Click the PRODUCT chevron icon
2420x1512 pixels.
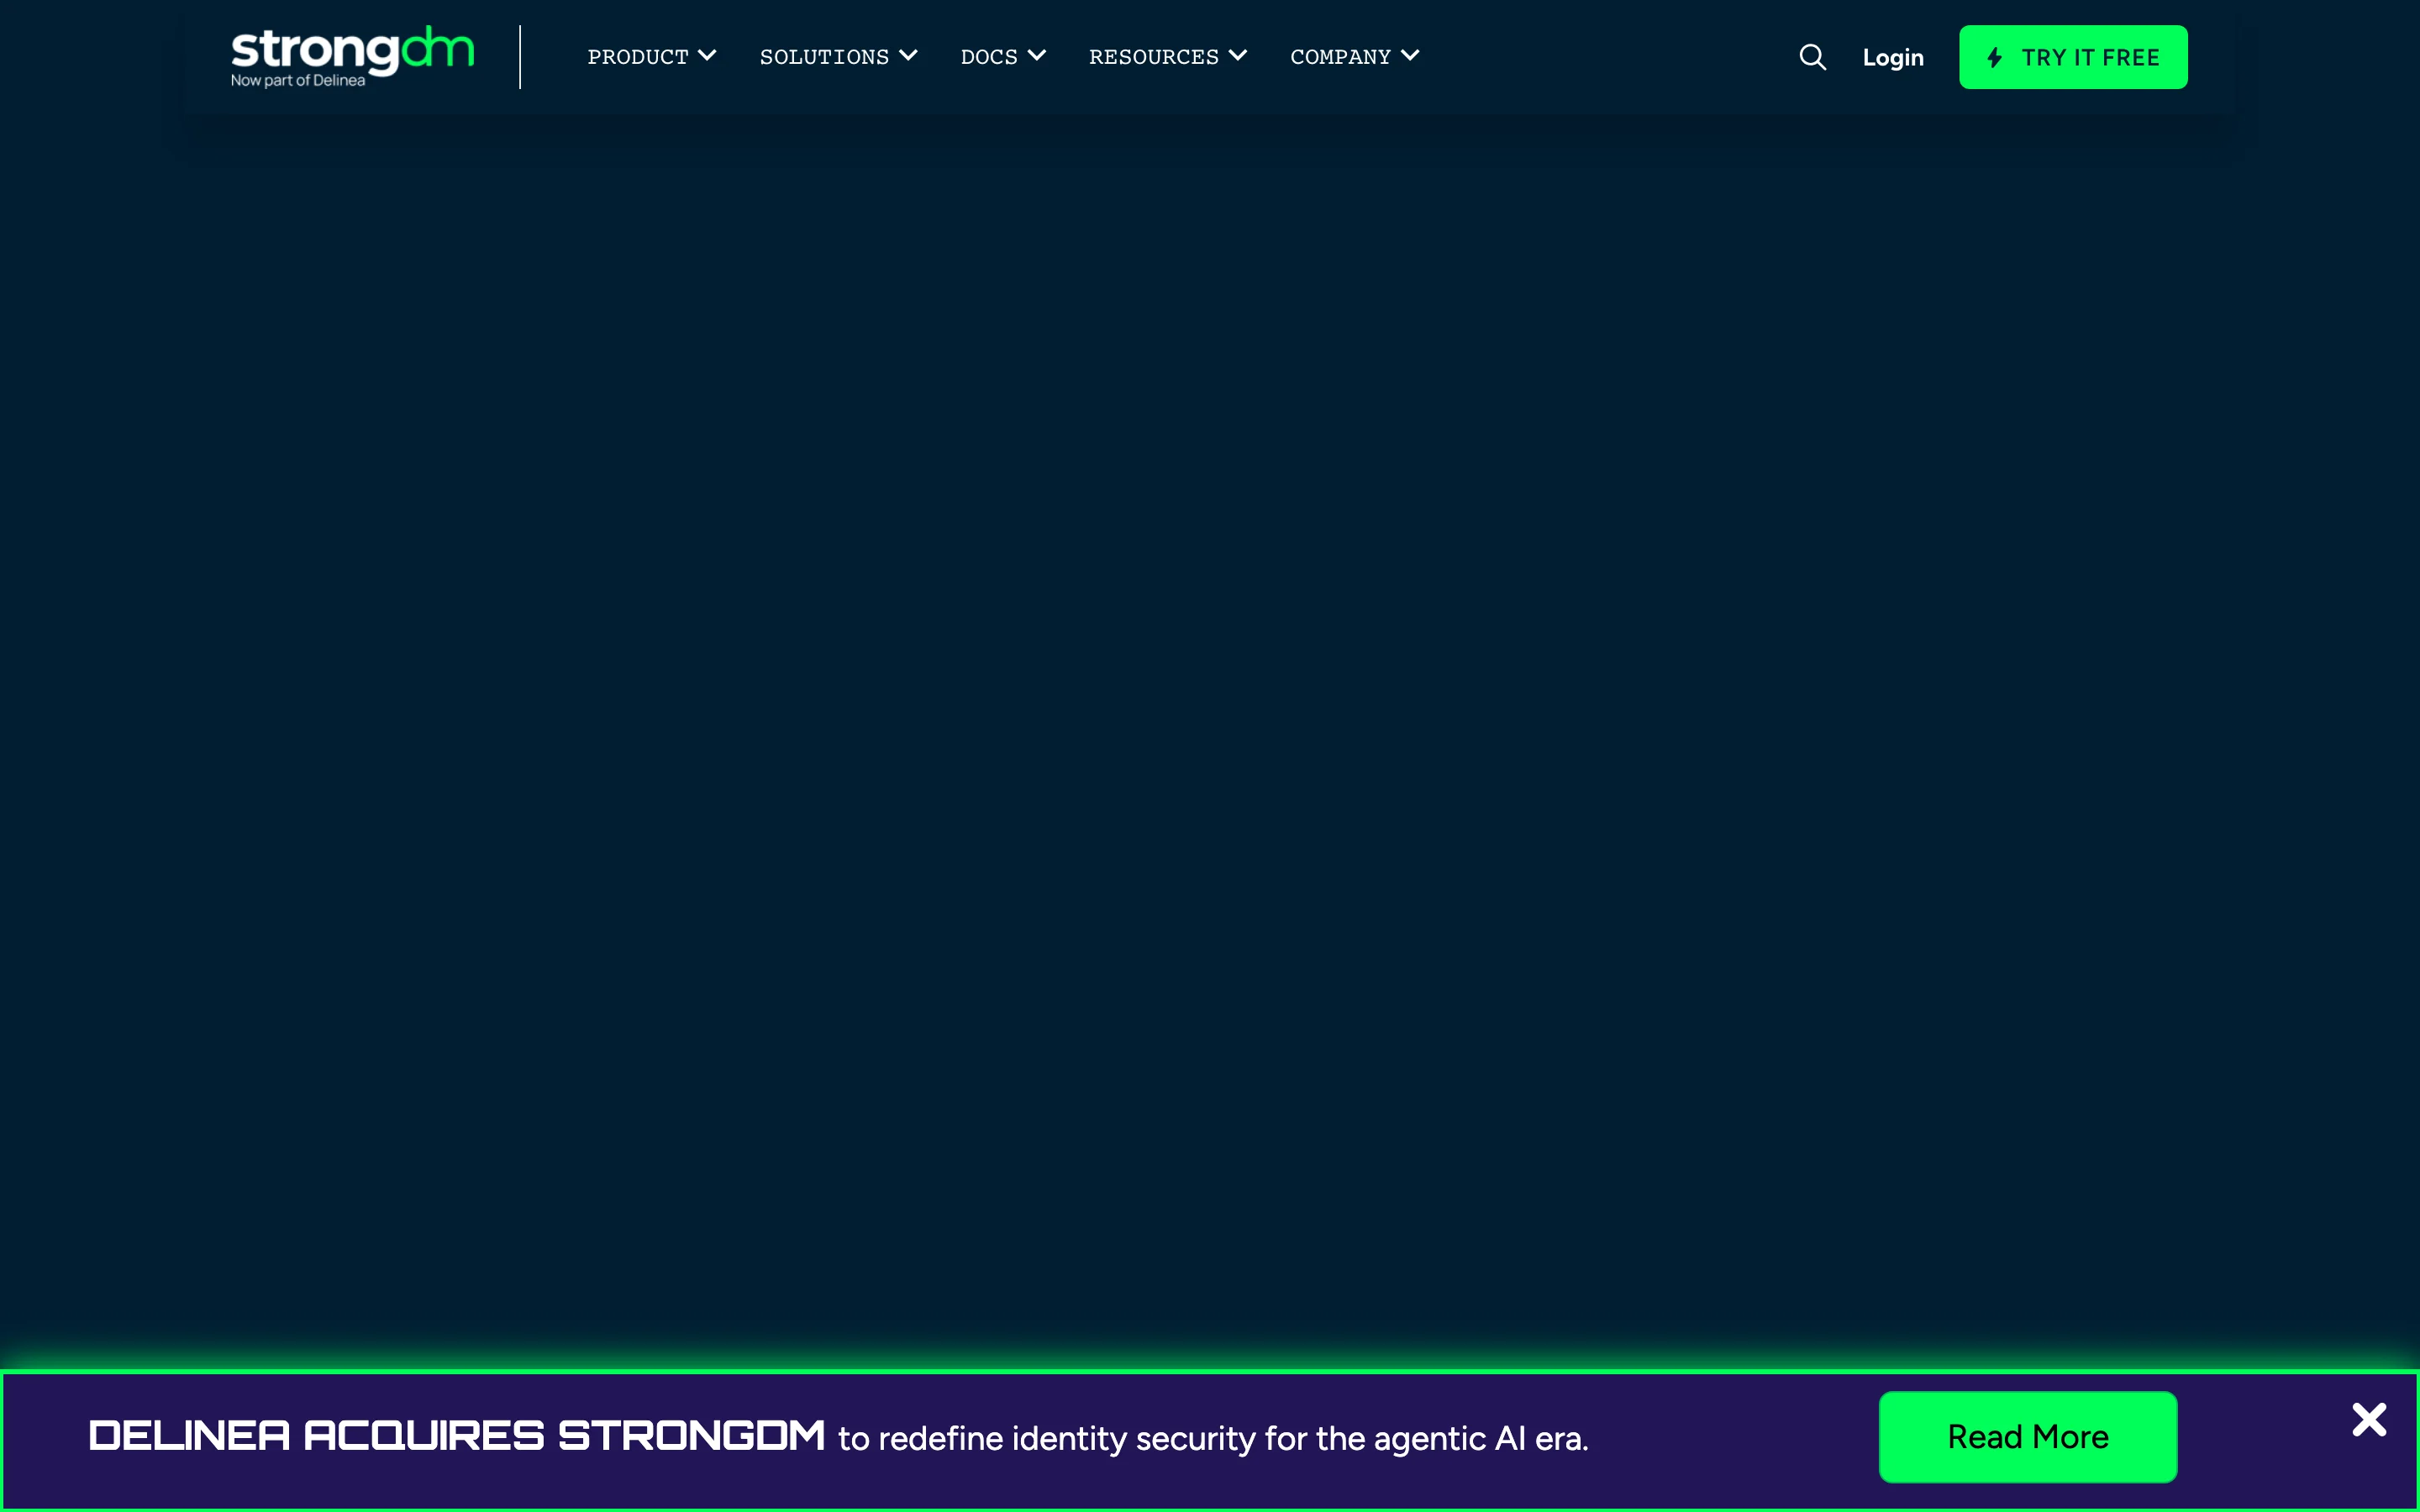709,56
